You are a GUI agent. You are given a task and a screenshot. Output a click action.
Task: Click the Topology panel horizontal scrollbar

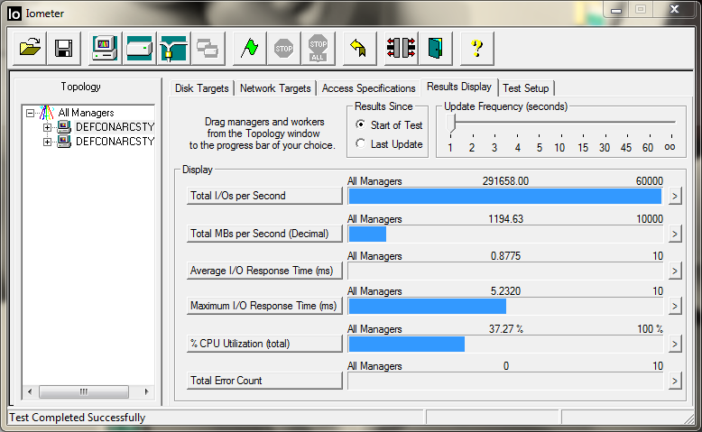[x=84, y=392]
